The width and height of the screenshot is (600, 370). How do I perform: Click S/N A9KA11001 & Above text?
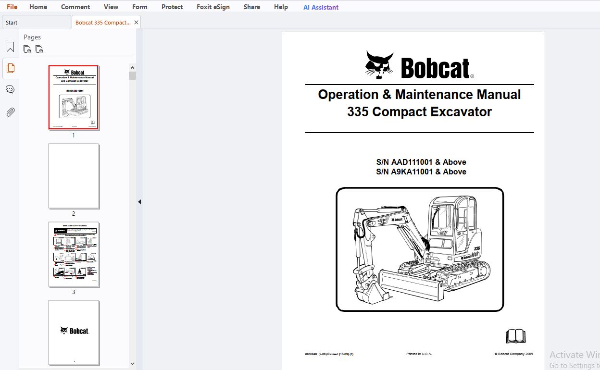pos(421,172)
